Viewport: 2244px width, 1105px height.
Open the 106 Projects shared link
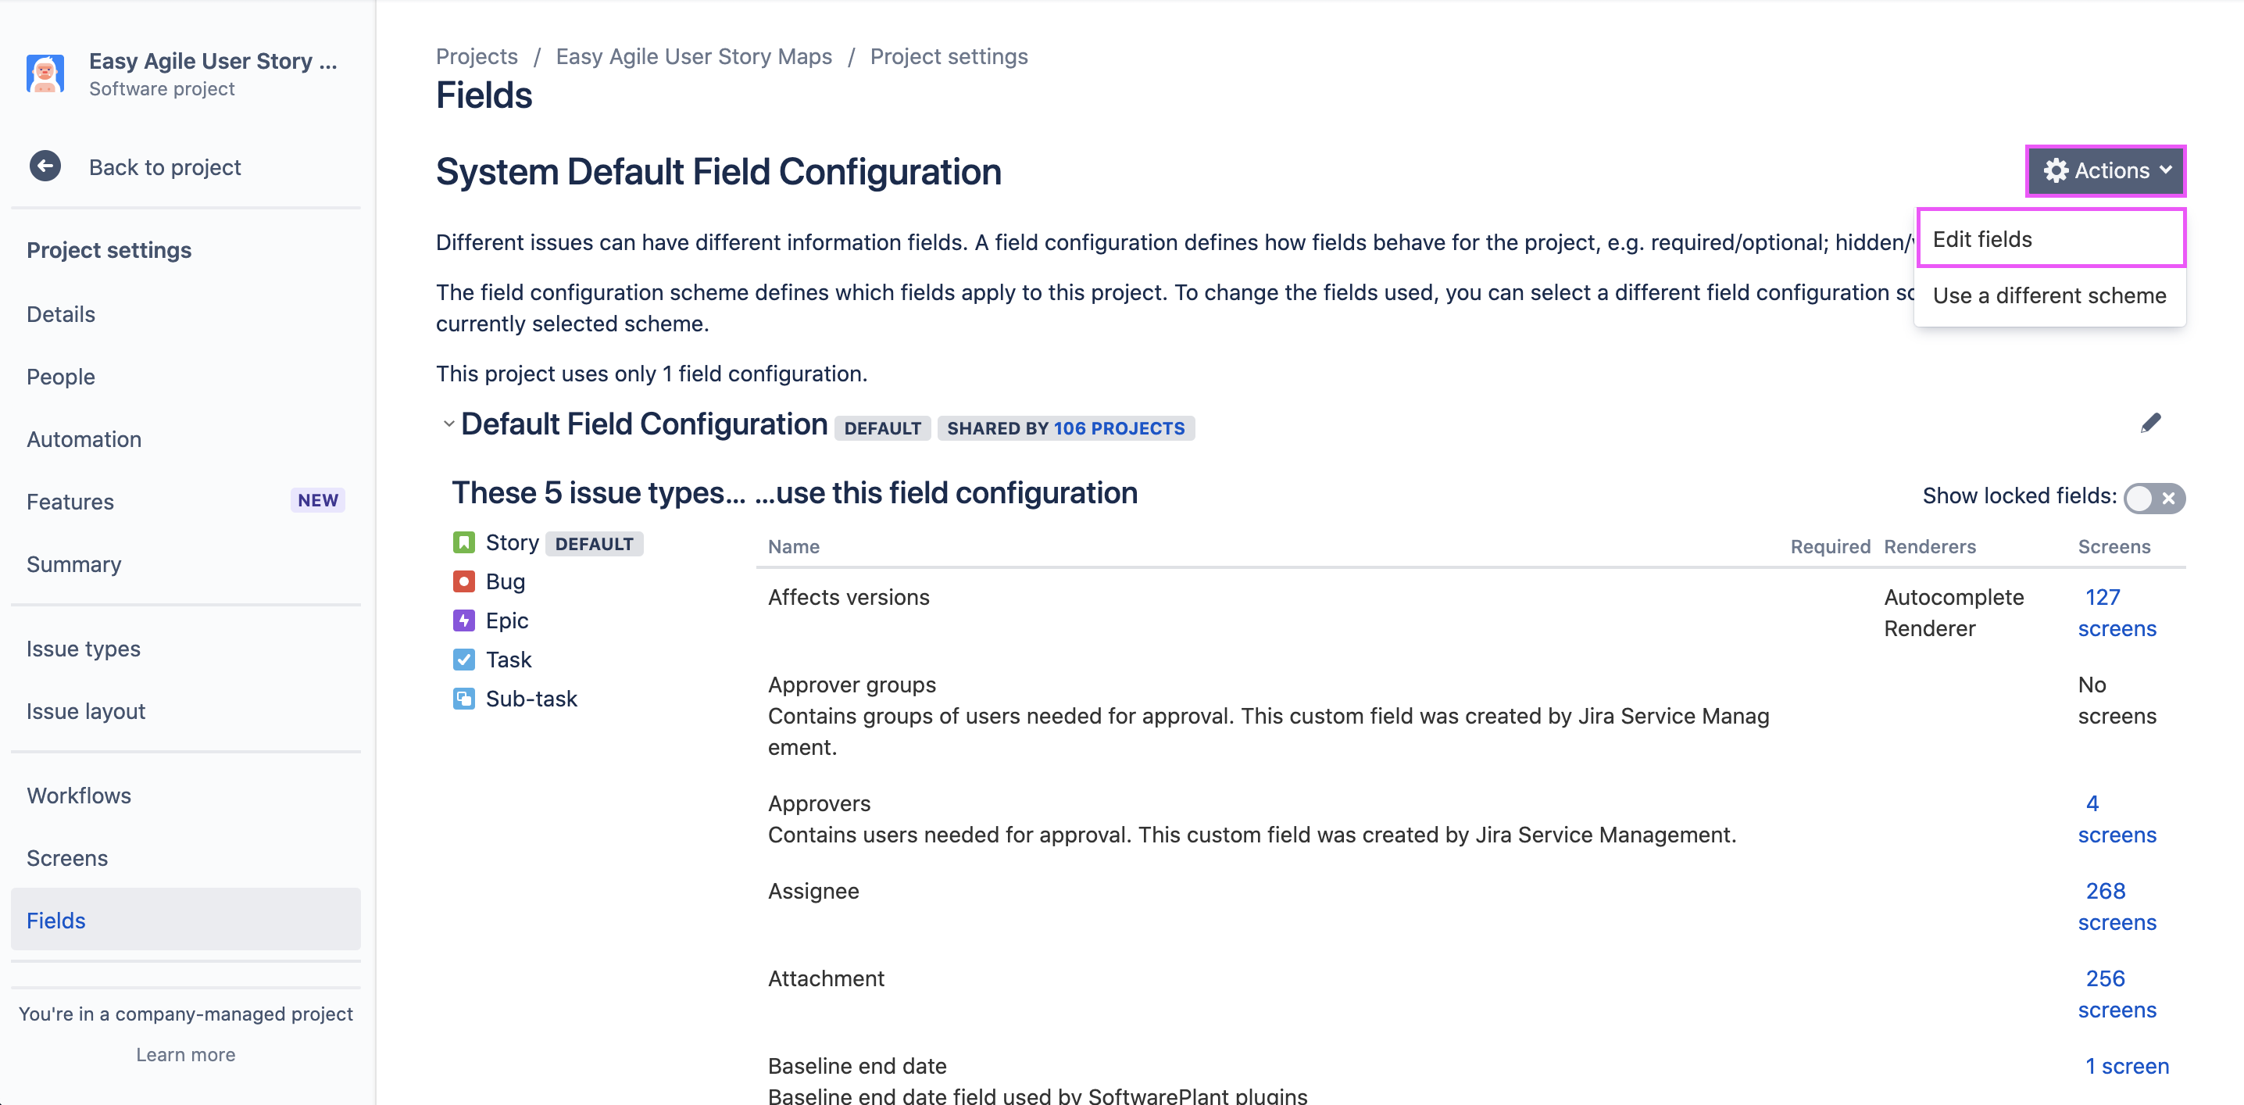pyautogui.click(x=1119, y=429)
